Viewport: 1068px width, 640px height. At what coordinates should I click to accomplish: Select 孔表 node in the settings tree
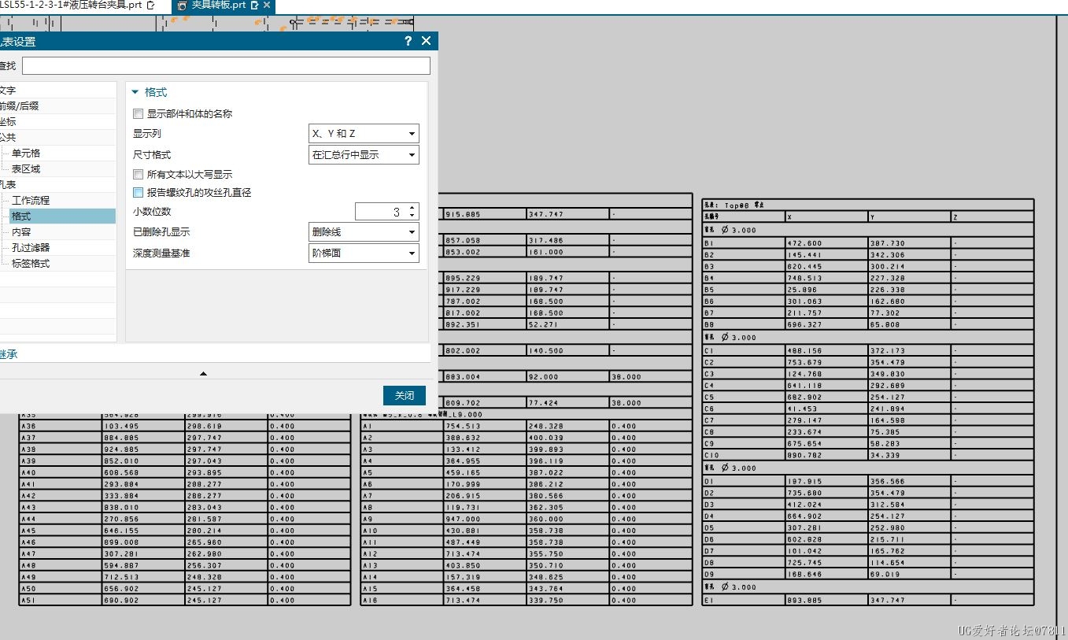pyautogui.click(x=8, y=185)
